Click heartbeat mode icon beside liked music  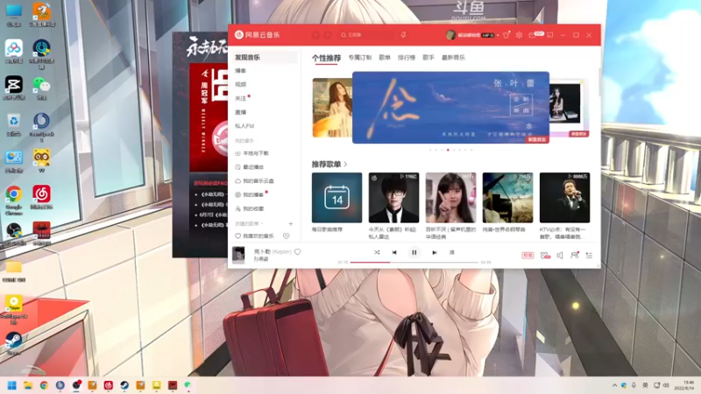(x=287, y=236)
